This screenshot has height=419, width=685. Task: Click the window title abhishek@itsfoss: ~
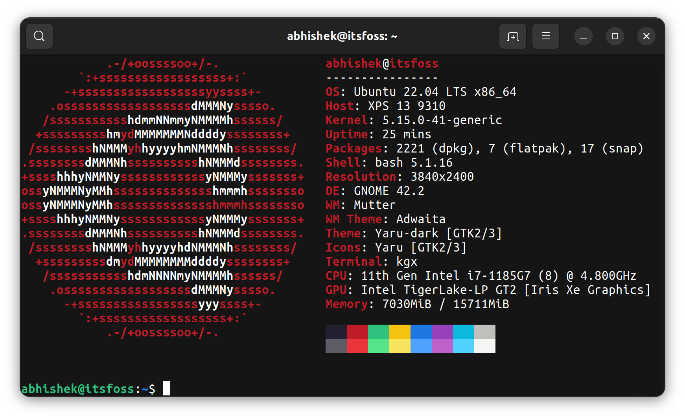342,36
